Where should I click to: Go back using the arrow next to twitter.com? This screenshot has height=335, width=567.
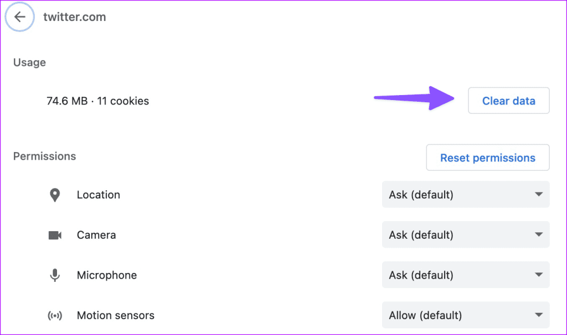tap(19, 17)
